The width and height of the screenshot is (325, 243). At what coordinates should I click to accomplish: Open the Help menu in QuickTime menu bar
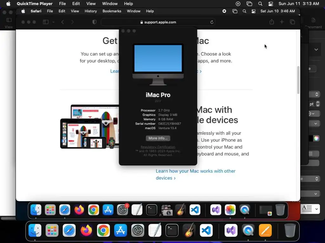coord(129,4)
